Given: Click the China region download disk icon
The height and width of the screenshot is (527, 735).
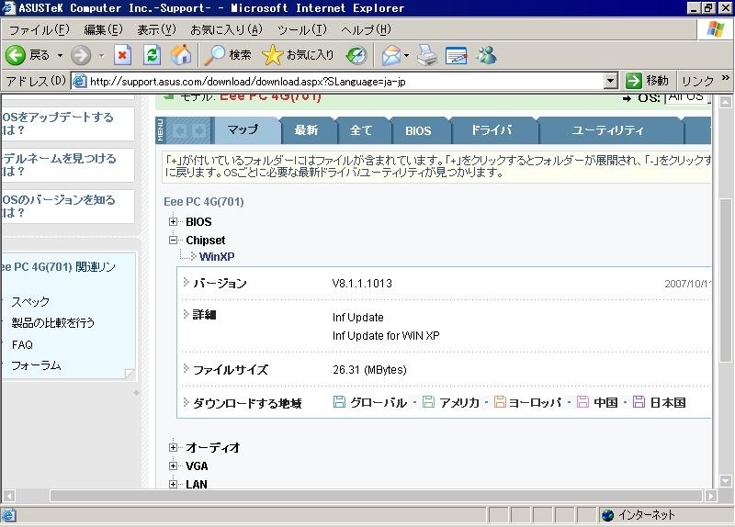Looking at the screenshot, I should pos(582,401).
